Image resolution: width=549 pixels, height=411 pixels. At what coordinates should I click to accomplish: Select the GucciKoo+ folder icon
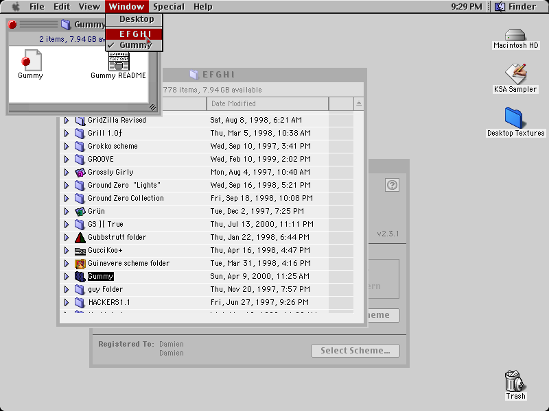[x=80, y=251]
